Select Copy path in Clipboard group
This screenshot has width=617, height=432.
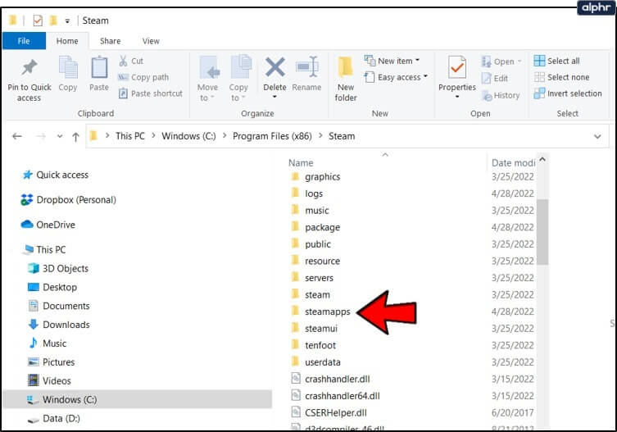pos(143,77)
